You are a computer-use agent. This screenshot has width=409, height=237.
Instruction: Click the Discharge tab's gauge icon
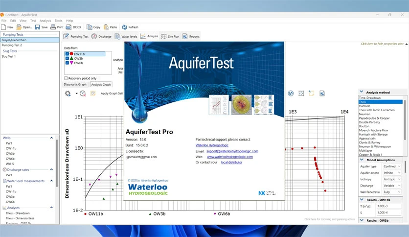click(x=94, y=36)
